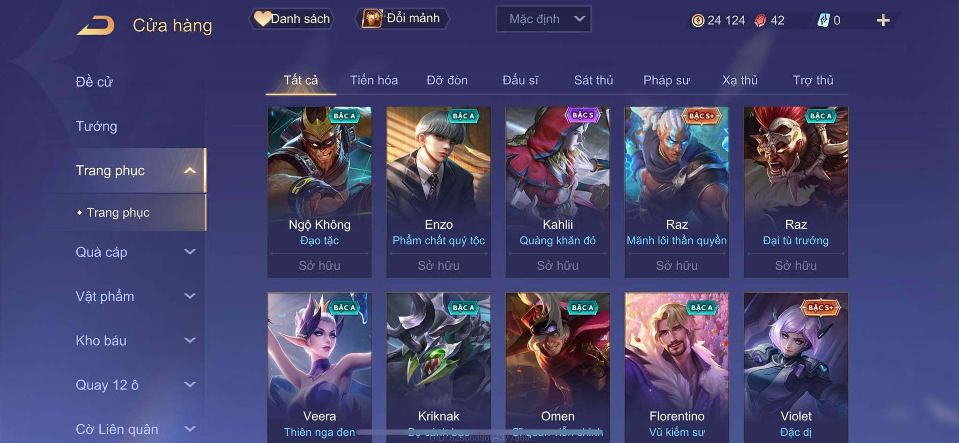Open the Mặc định sort dropdown
Viewport: 959px width, 443px height.
(x=544, y=19)
